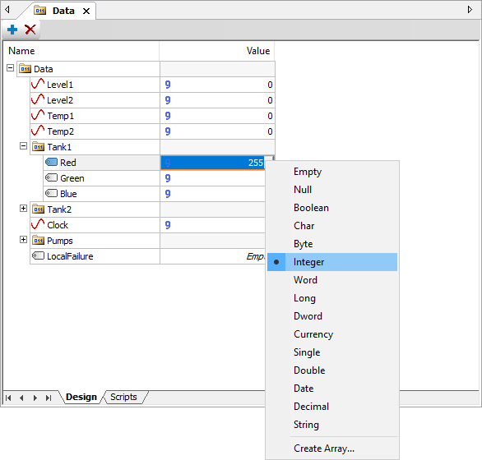Click the Clock data type icon
The height and width of the screenshot is (460, 482).
(x=168, y=225)
